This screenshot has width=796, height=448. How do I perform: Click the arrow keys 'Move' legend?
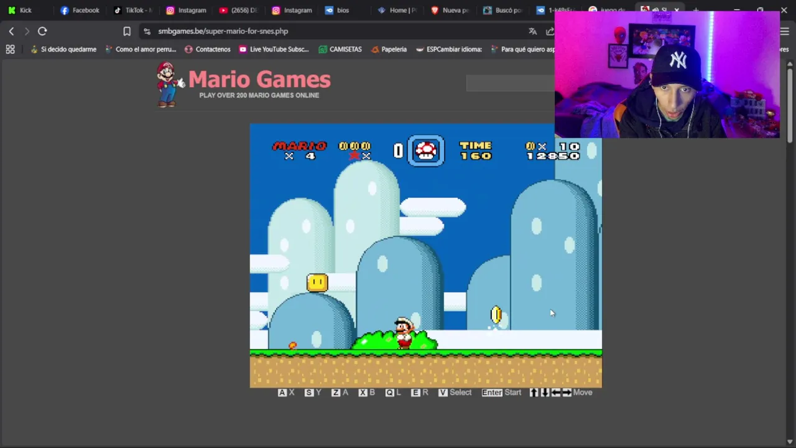(x=560, y=393)
